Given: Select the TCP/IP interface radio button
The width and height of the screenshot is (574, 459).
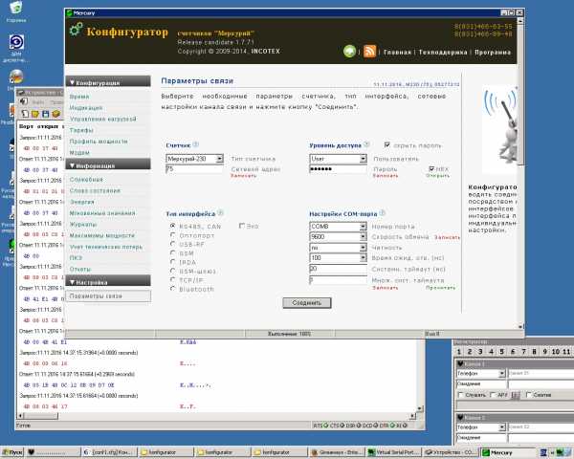Looking at the screenshot, I should tap(172, 279).
